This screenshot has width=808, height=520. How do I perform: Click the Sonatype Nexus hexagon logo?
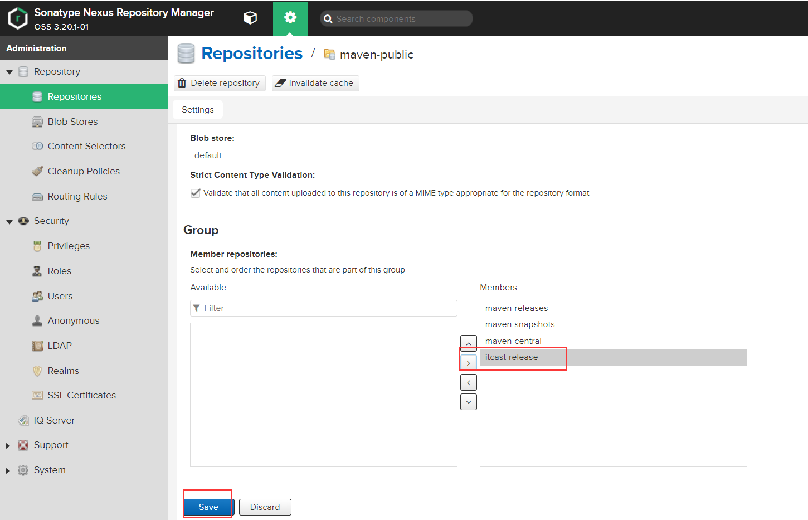(x=17, y=18)
